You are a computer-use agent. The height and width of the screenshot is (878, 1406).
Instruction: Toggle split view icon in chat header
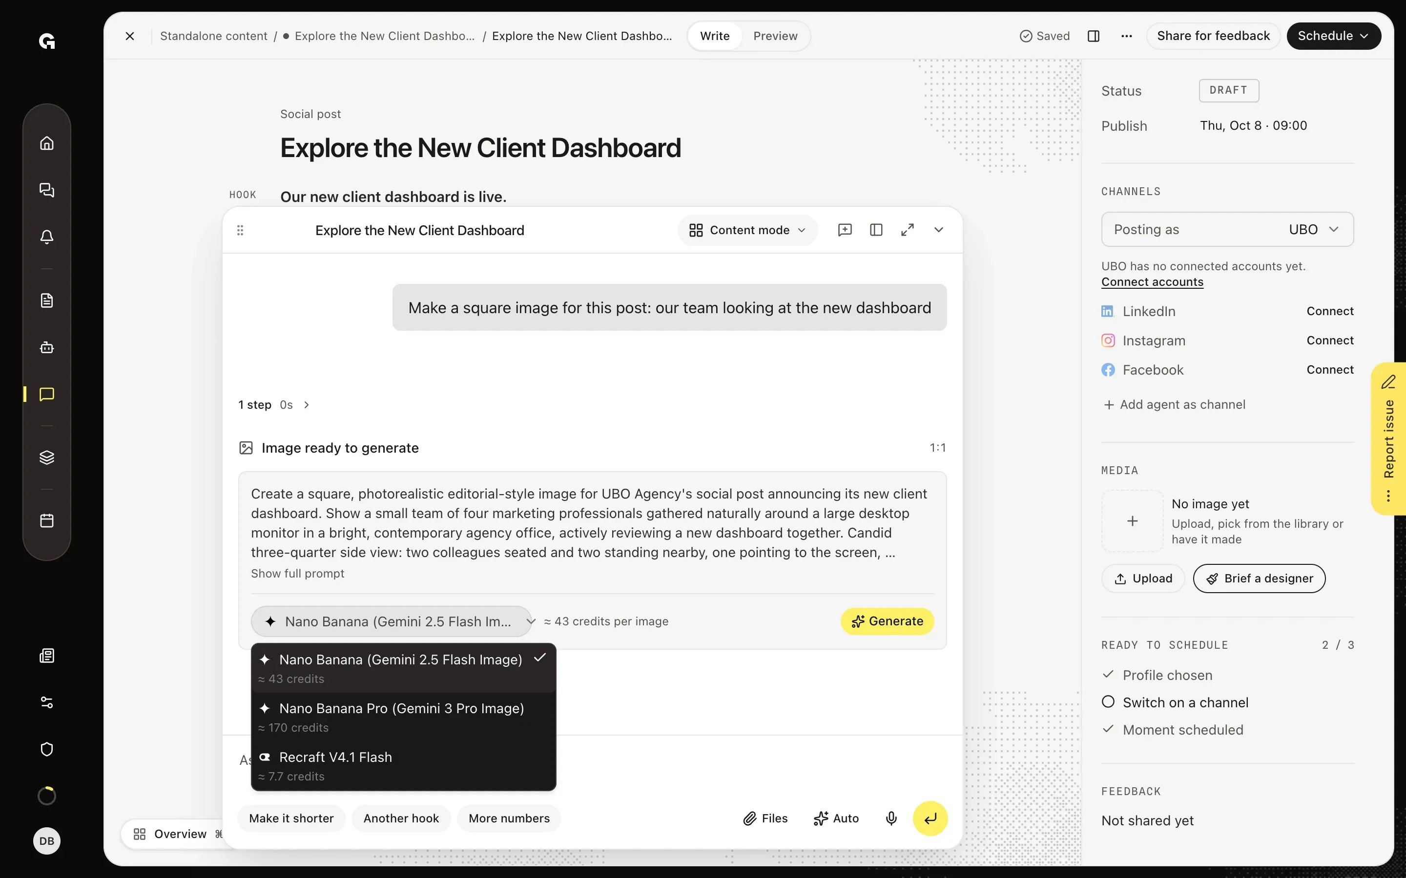click(876, 230)
